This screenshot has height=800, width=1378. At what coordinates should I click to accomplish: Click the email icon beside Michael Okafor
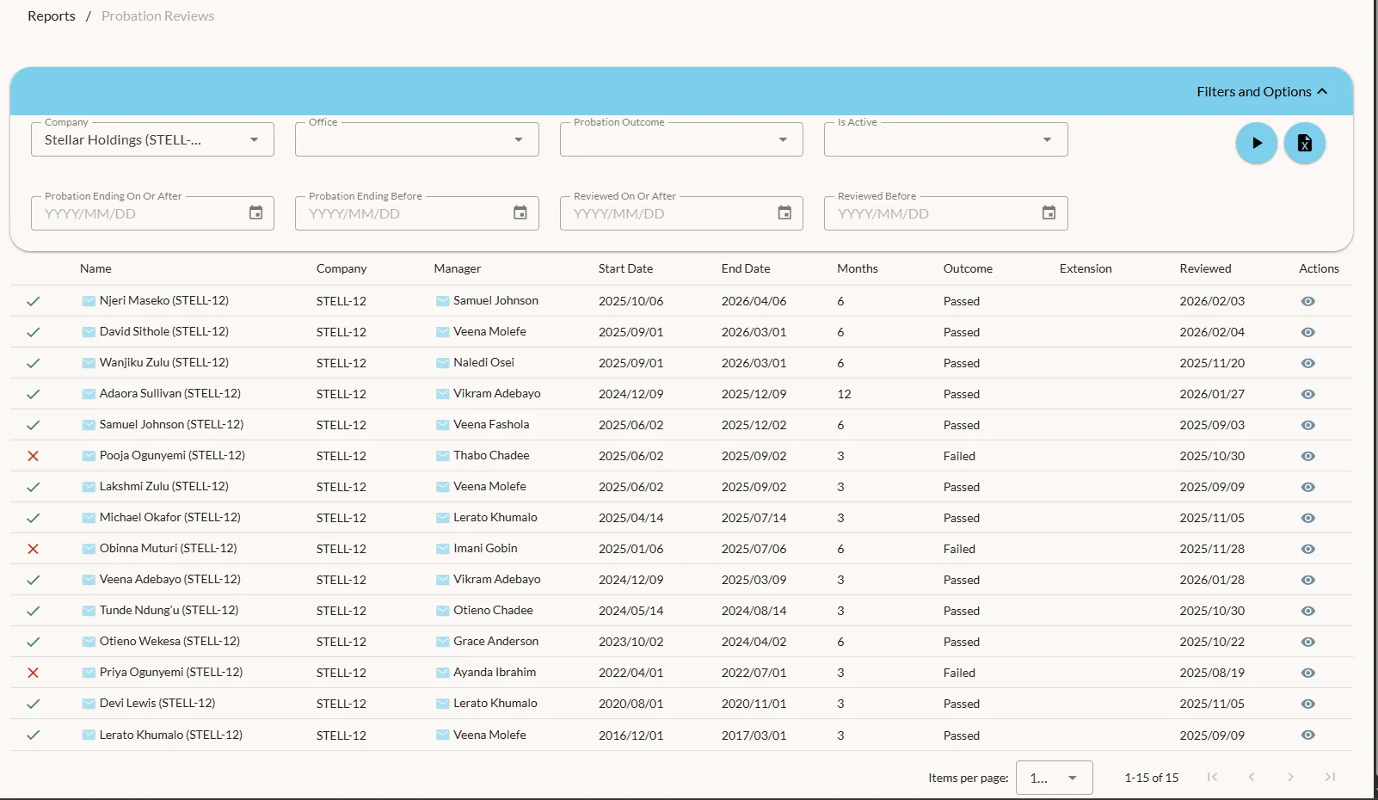[x=89, y=518]
